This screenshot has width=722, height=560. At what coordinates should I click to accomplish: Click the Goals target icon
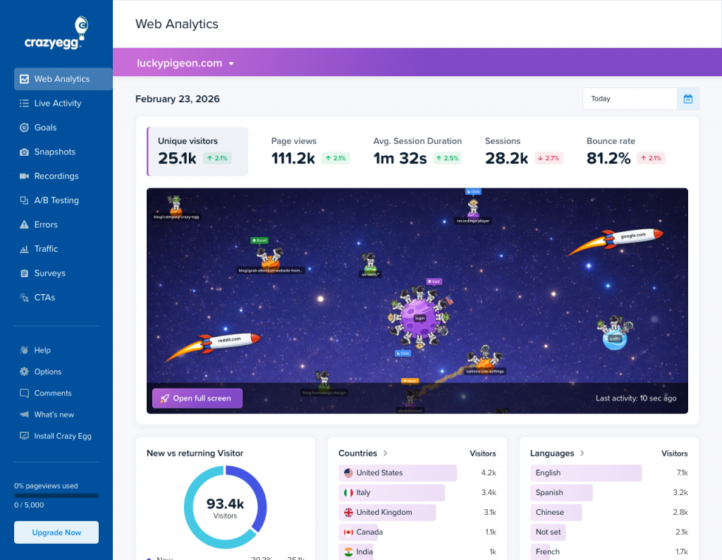tap(24, 128)
